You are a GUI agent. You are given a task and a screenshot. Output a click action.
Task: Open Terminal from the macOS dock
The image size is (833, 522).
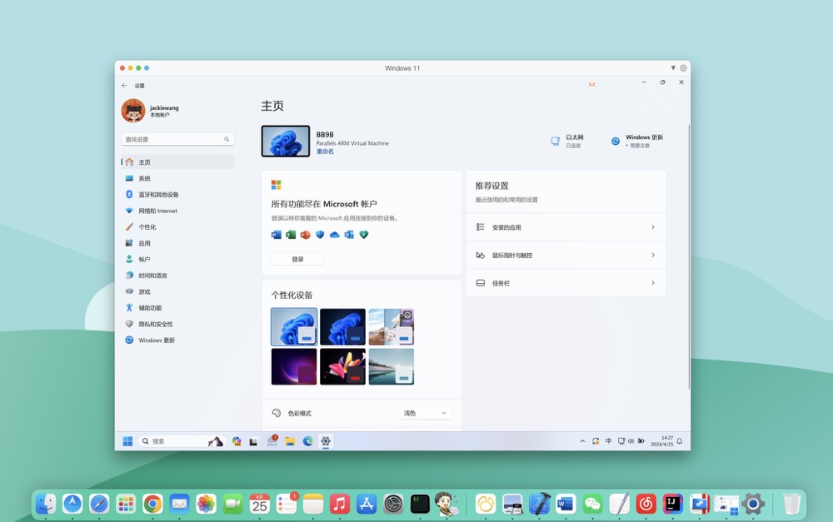(420, 504)
